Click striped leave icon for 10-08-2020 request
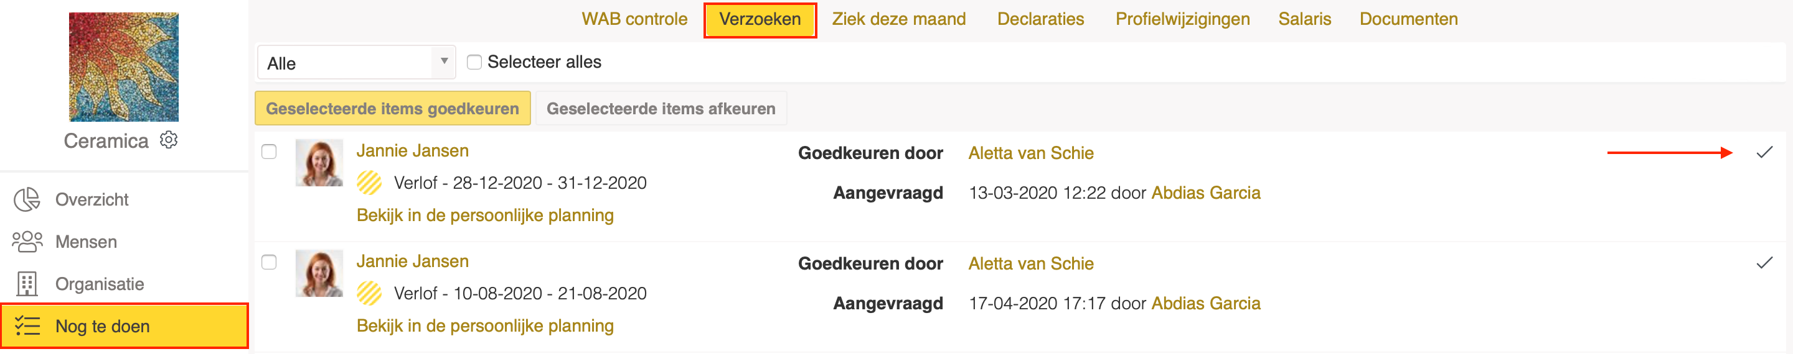Image resolution: width=1793 pixels, height=354 pixels. coord(369,293)
